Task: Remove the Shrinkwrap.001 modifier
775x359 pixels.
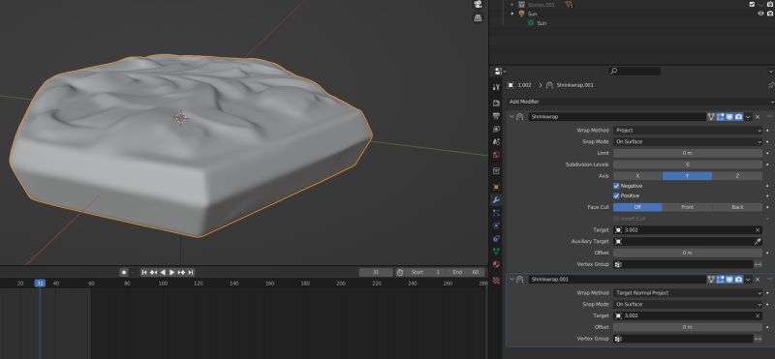Action: tap(758, 280)
